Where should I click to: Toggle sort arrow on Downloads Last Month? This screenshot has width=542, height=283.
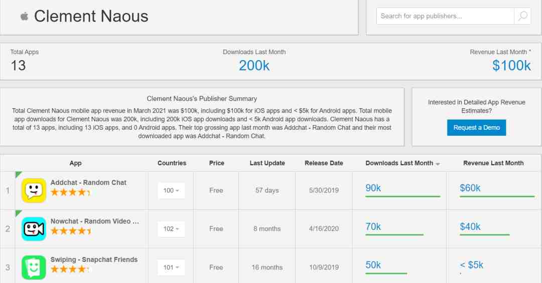pos(438,164)
